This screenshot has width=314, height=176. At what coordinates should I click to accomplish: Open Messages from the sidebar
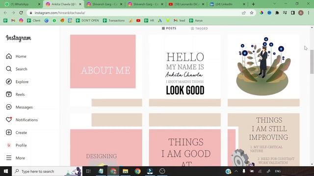click(x=19, y=107)
